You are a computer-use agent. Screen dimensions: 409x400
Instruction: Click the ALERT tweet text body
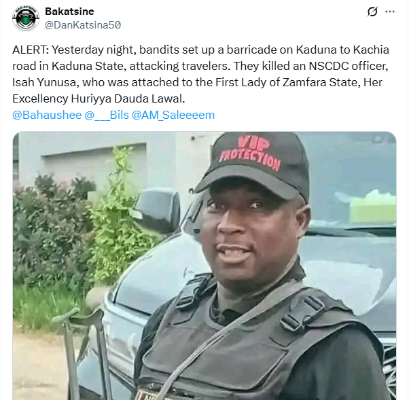pos(201,74)
